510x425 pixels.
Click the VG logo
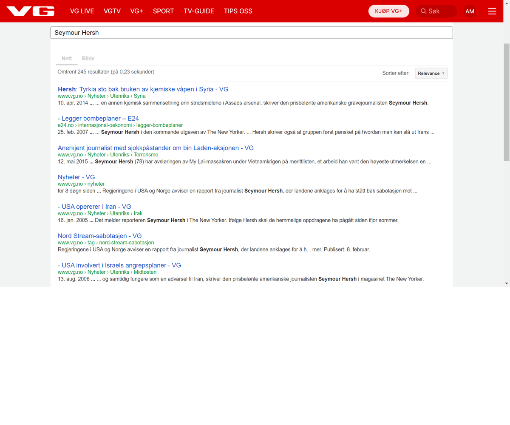31,11
